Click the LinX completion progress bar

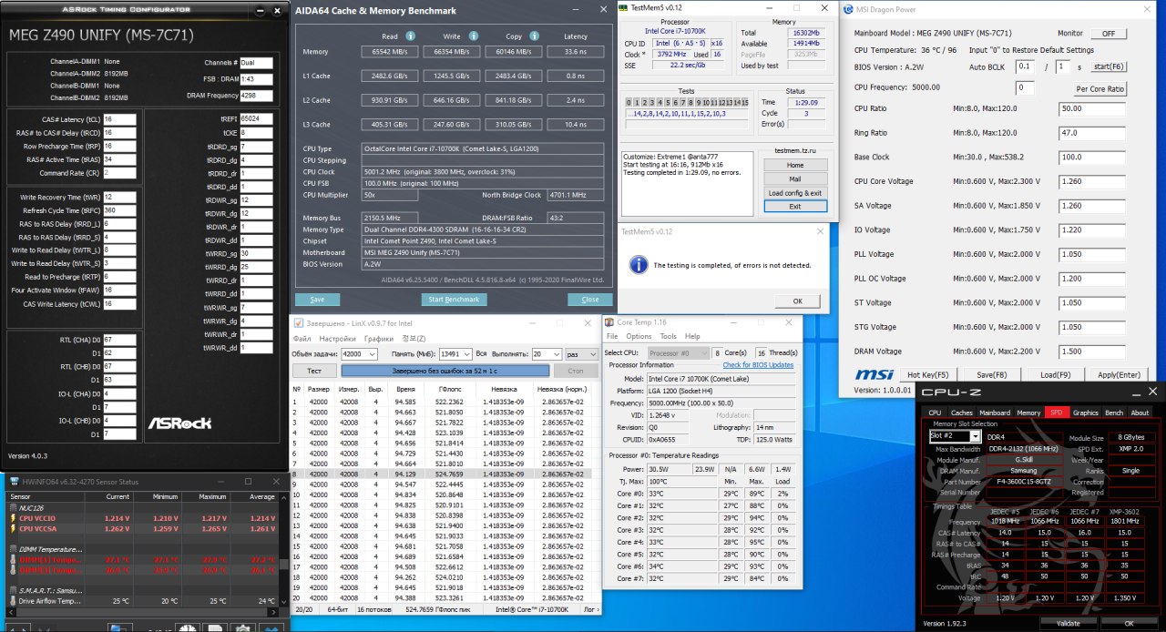click(445, 371)
